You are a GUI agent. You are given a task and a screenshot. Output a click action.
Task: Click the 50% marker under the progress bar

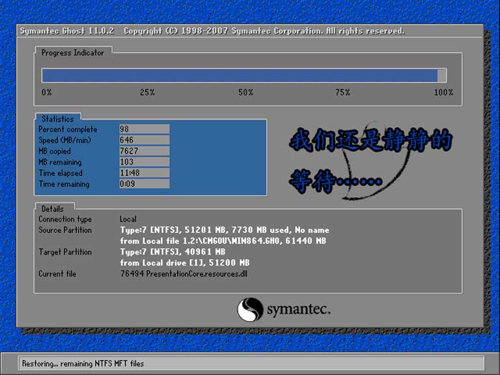pyautogui.click(x=245, y=92)
